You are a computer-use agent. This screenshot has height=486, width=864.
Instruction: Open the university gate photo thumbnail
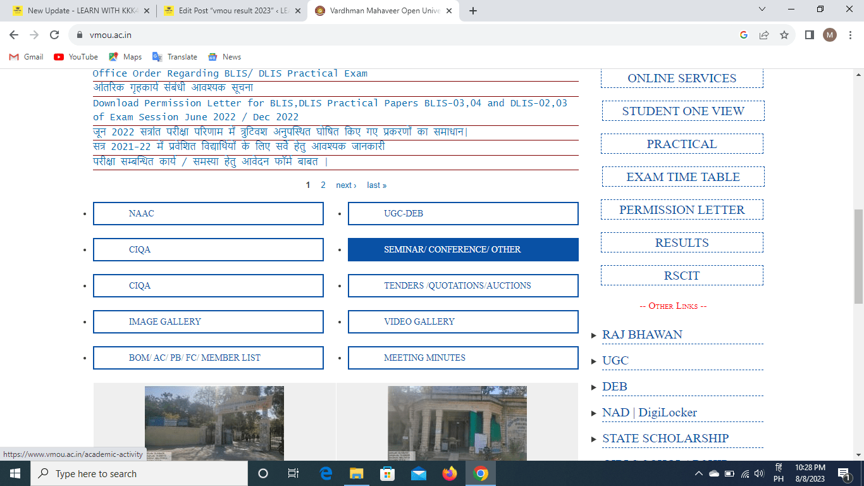(214, 423)
